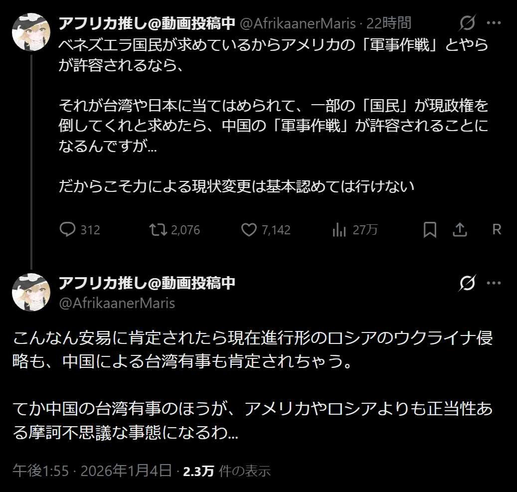
Task: Click the 午後1:55 · 2026年1月4日 date link
Action: [93, 471]
